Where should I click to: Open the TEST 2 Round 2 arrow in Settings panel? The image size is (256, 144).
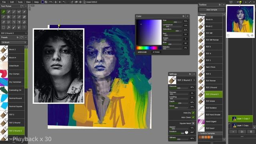[x=194, y=80]
